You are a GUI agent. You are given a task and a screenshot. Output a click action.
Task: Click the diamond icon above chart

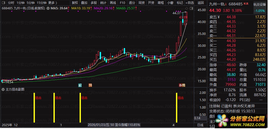(x=187, y=8)
